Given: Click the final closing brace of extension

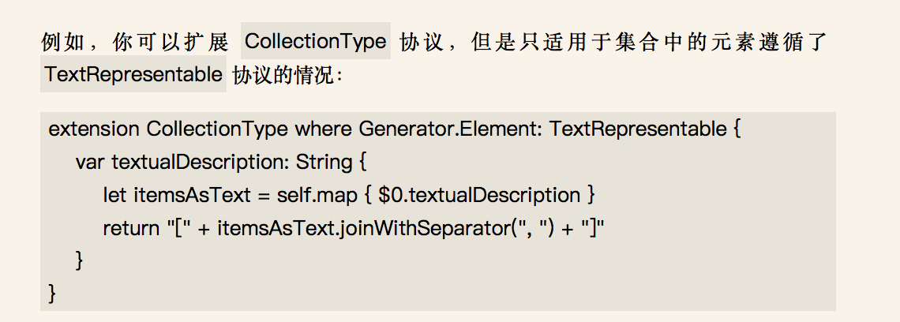Looking at the screenshot, I should coord(53,294).
